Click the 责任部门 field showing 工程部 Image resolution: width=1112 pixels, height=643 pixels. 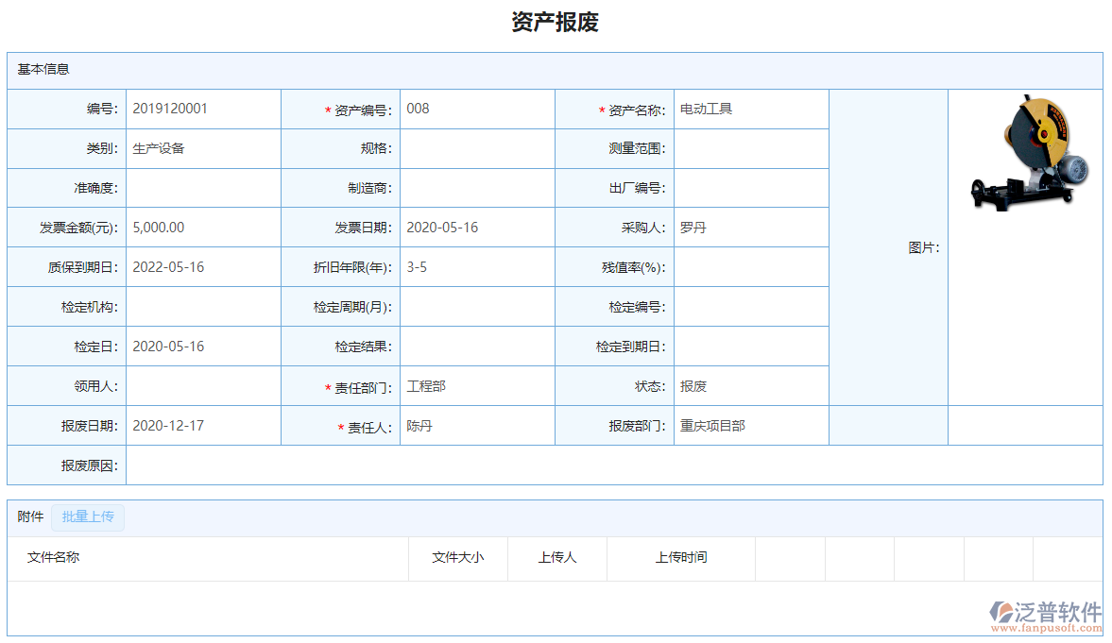tap(476, 386)
